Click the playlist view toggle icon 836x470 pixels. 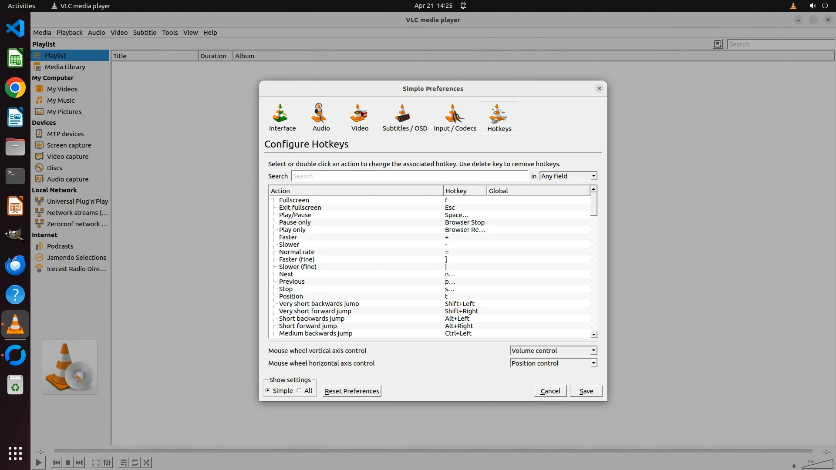coord(124,463)
